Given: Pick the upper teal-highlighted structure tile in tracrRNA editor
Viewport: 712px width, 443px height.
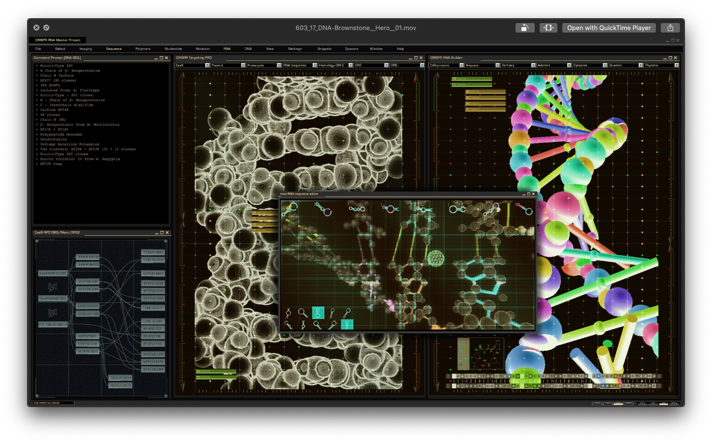Looking at the screenshot, I should pyautogui.click(x=318, y=312).
